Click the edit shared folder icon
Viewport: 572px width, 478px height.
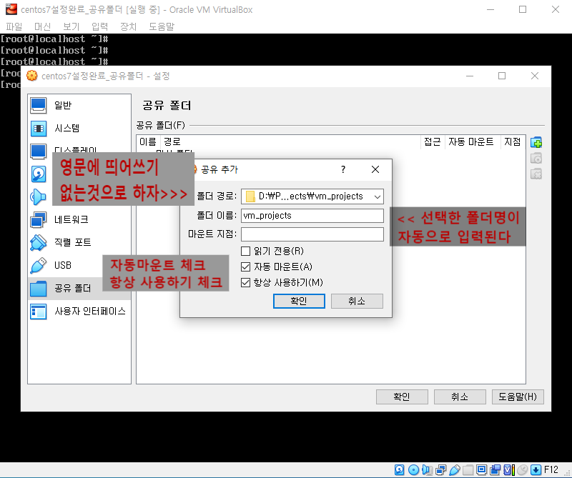pos(536,158)
